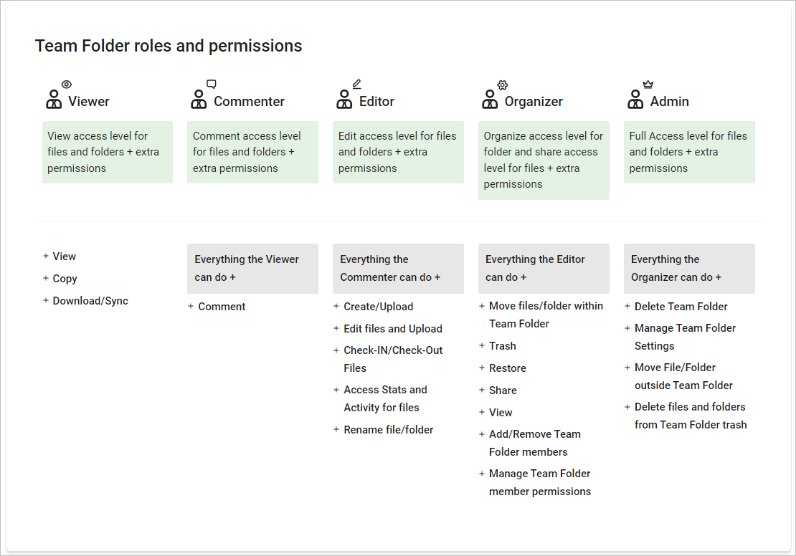Click the plus icon next to Trash
Image resolution: width=796 pixels, height=556 pixels.
[x=482, y=345]
